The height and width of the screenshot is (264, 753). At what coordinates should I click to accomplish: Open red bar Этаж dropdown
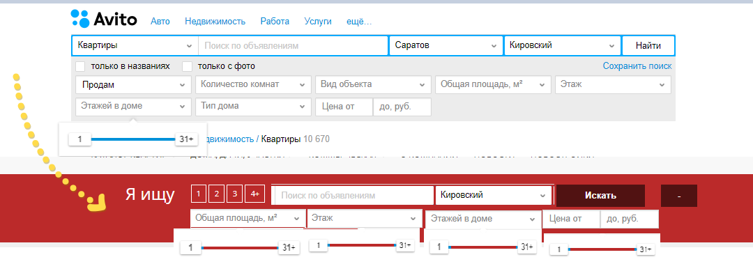point(364,218)
